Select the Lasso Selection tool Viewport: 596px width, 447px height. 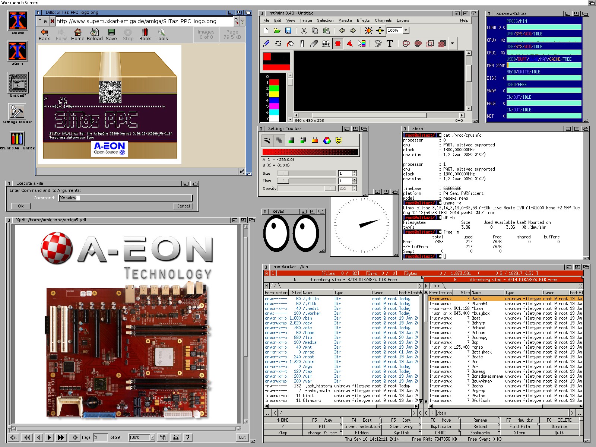tap(378, 44)
